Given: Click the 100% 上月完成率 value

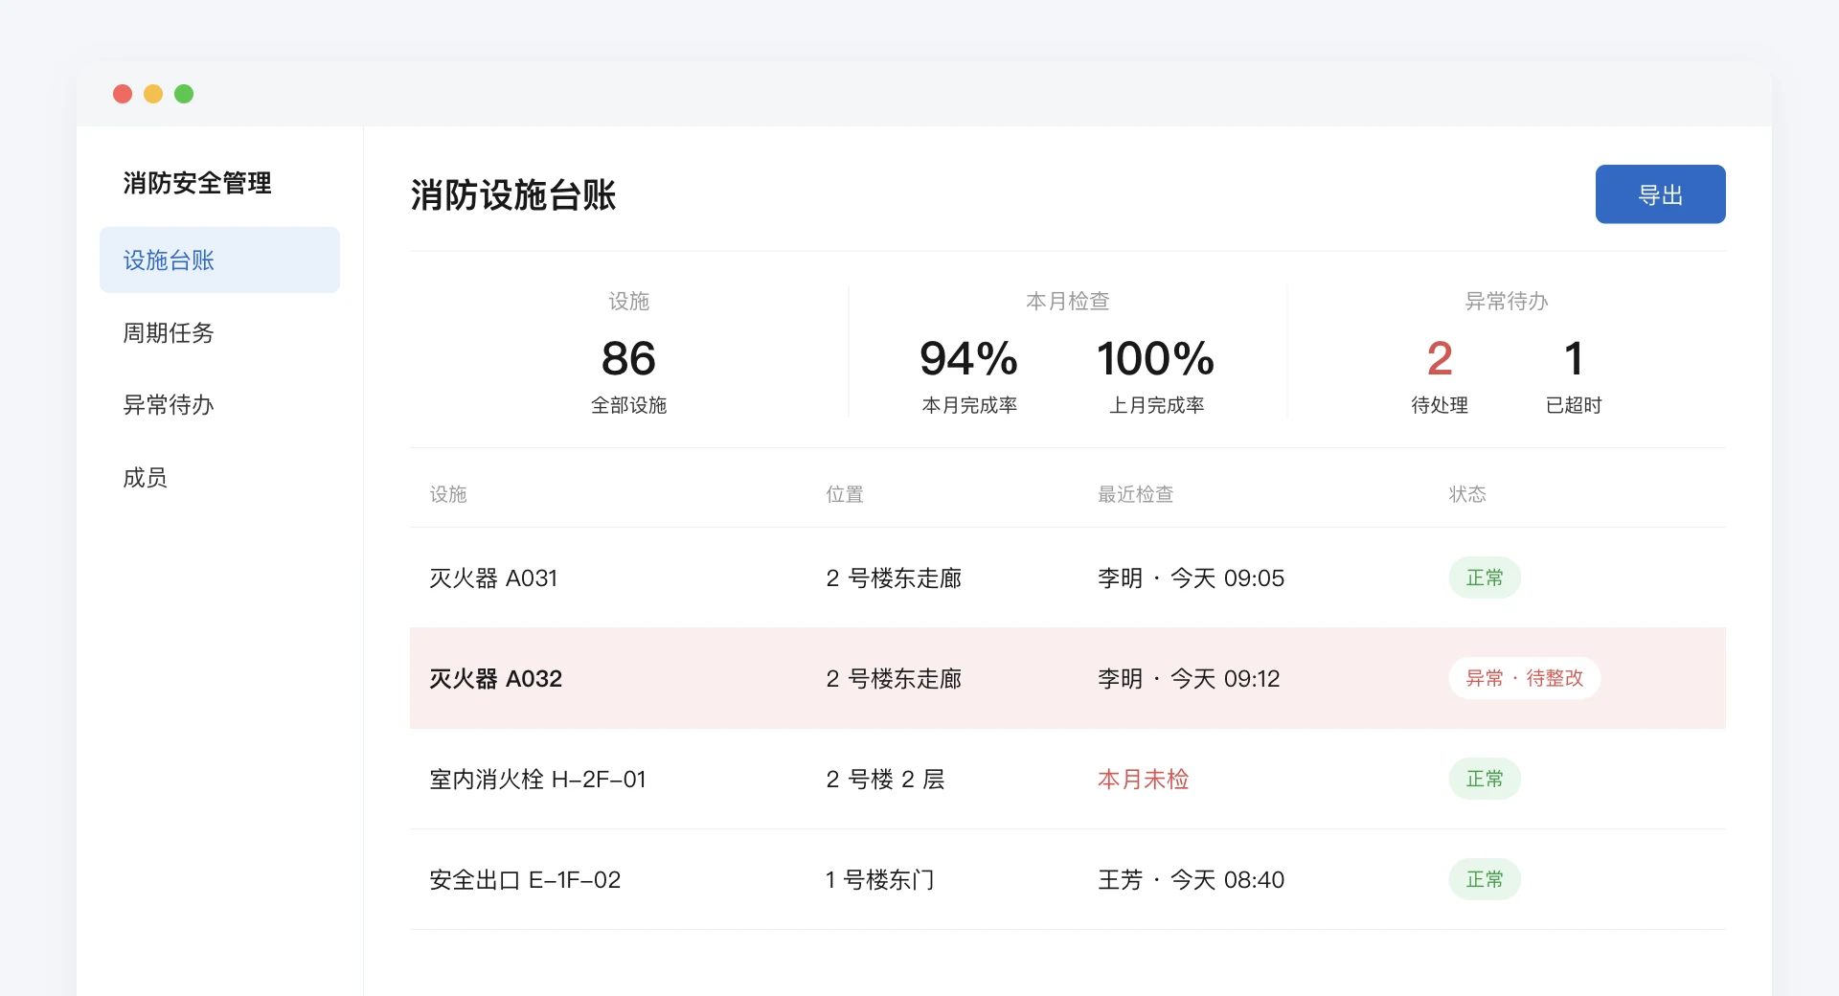Looking at the screenshot, I should pos(1155,358).
